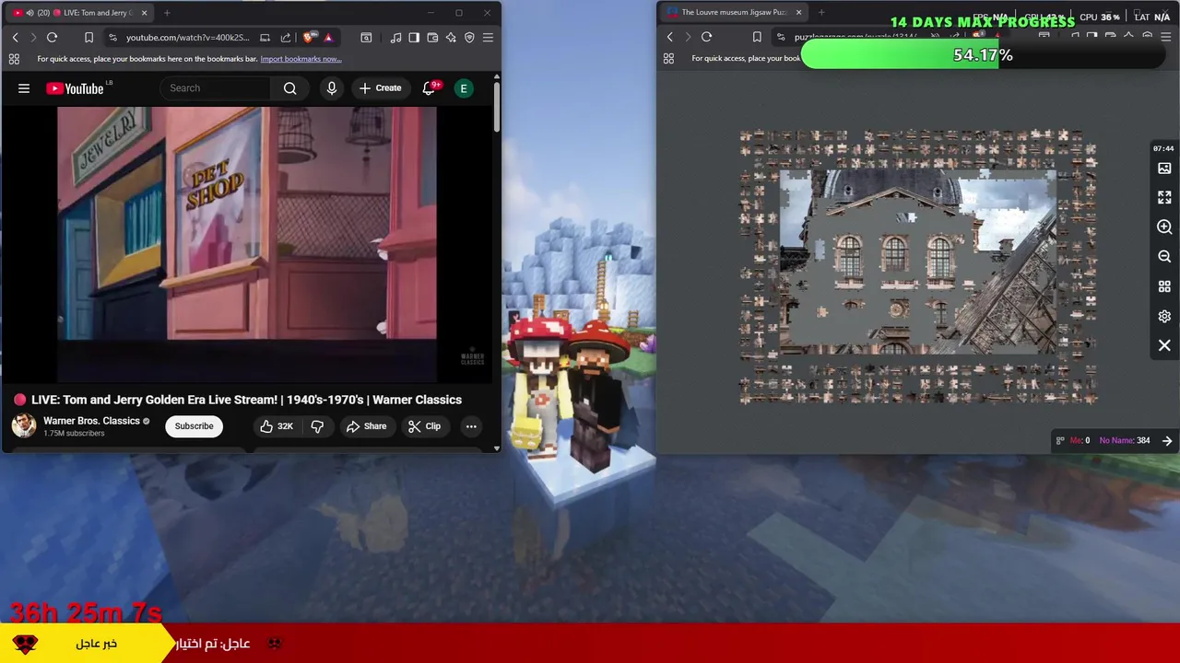Click the YouTube page vertical scrollbar
Viewport: 1180px width, 663px height.
[x=497, y=109]
